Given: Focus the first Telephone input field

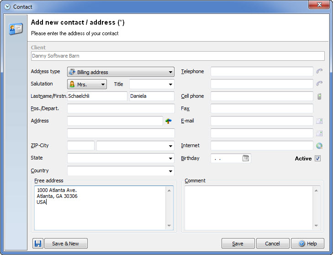Looking at the screenshot, I should click(262, 71).
